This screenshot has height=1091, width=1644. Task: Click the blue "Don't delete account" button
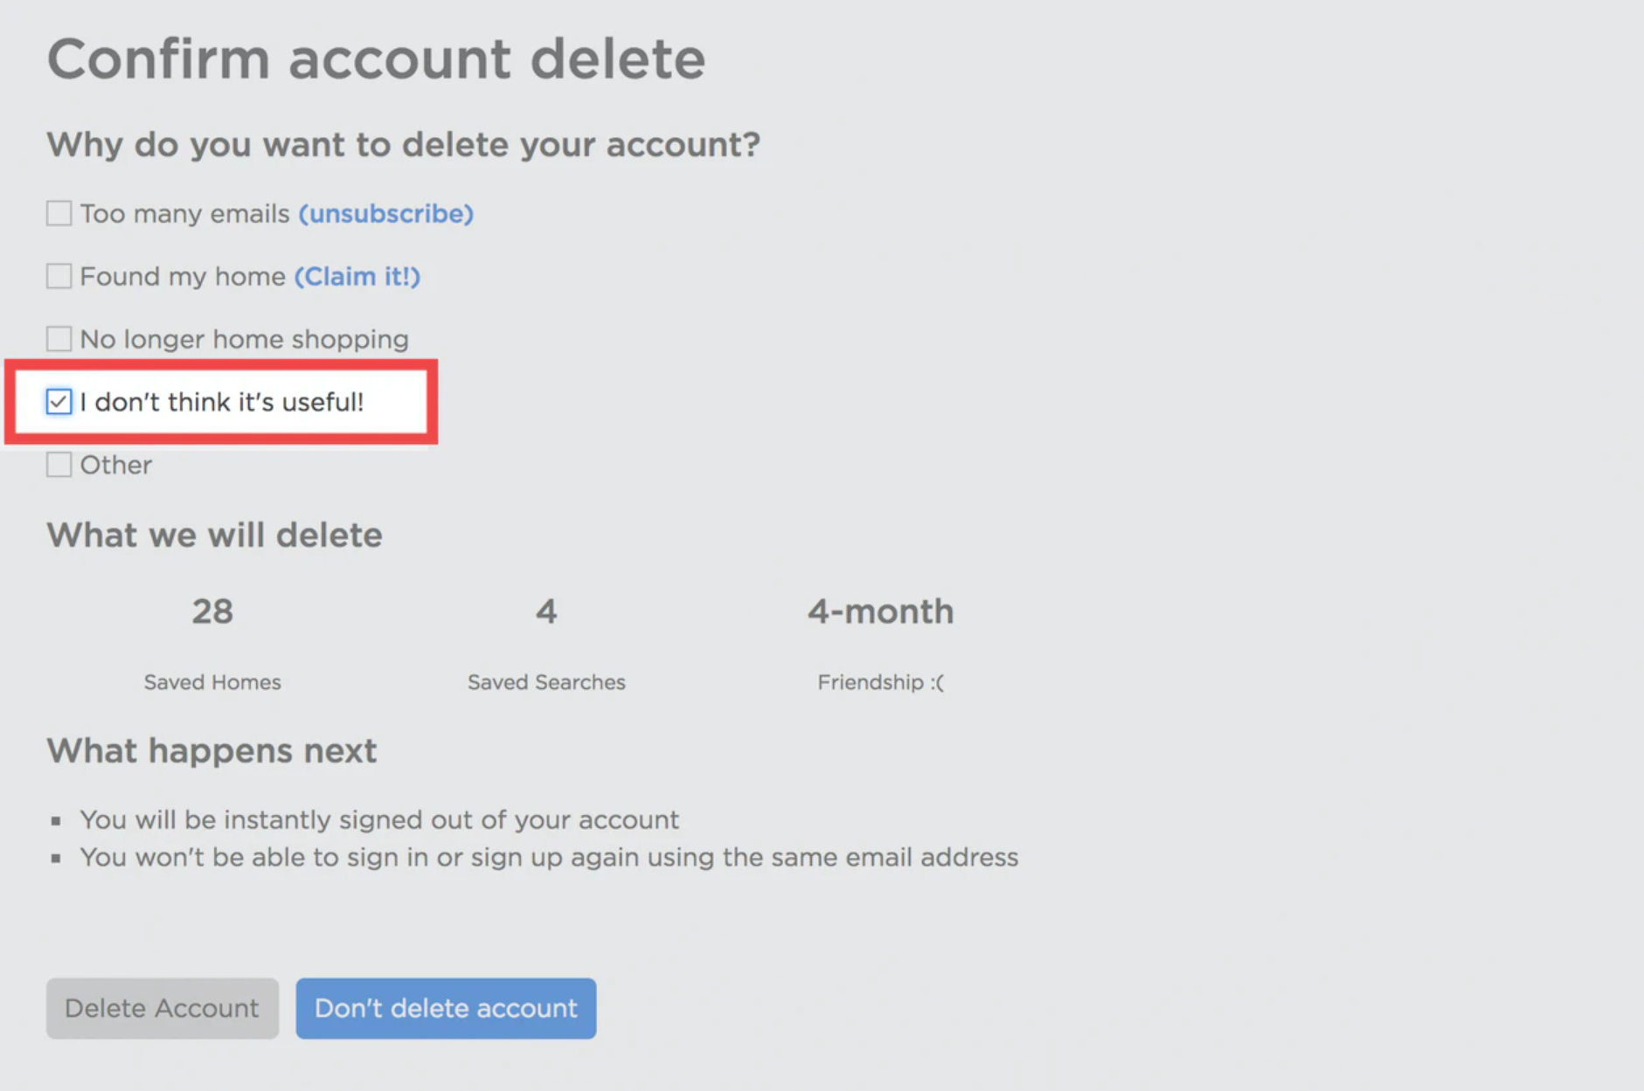pyautogui.click(x=446, y=1008)
